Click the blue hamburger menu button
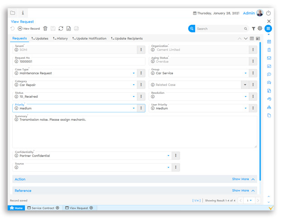This screenshot has height=219, width=282. coord(268,28)
